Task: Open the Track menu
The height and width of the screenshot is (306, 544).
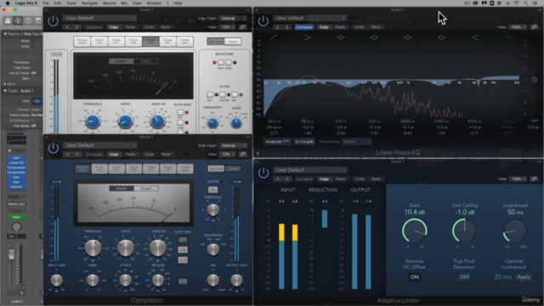Action: click(x=71, y=3)
